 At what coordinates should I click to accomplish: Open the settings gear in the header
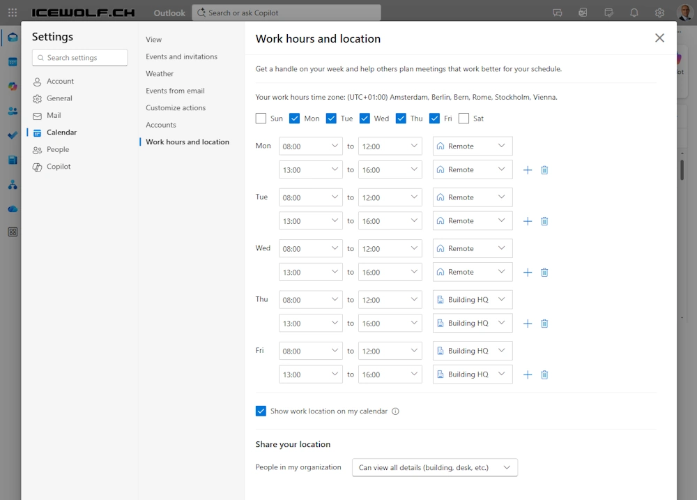coord(659,13)
